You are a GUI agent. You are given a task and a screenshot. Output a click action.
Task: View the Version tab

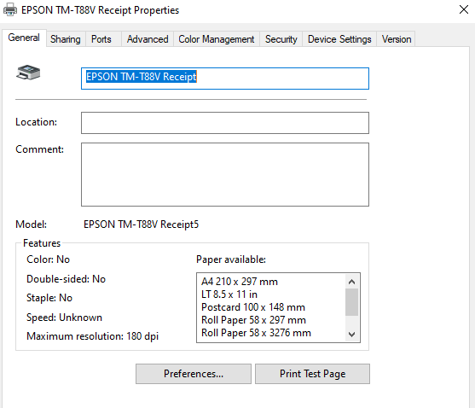397,39
